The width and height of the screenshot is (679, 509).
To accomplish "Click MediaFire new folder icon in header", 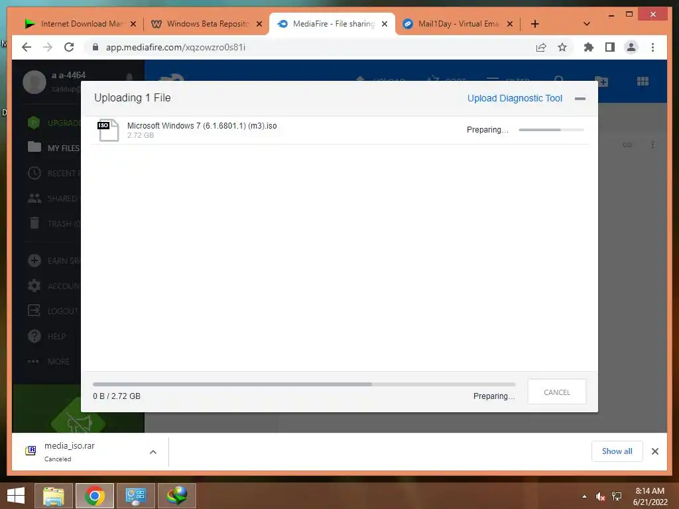I will pyautogui.click(x=601, y=82).
